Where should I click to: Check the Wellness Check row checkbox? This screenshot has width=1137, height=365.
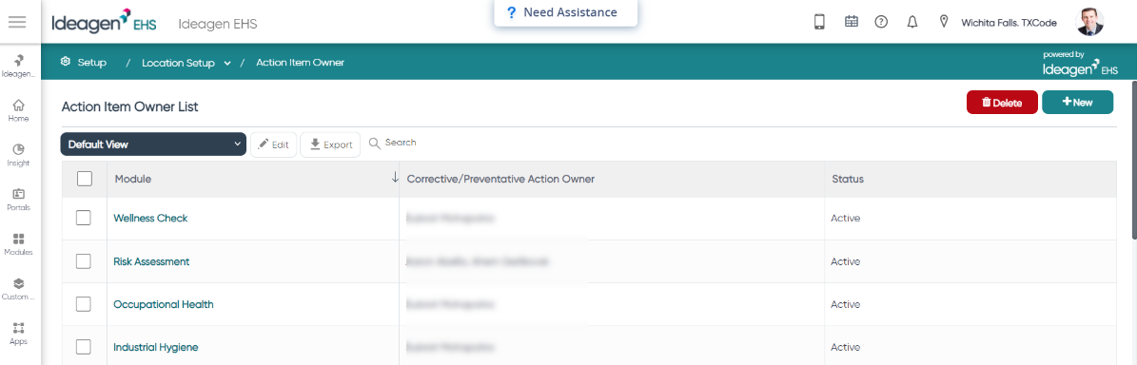click(84, 218)
